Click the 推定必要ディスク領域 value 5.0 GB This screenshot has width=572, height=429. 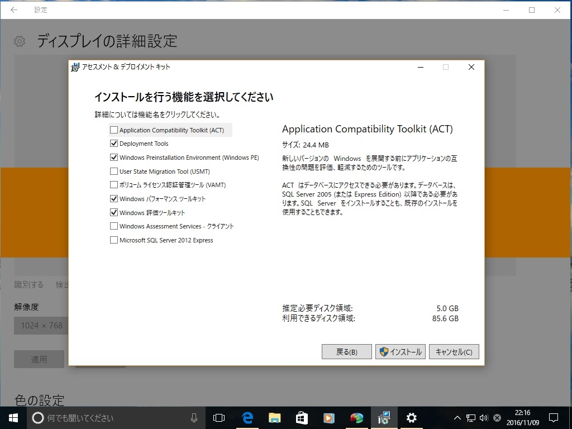[447, 308]
